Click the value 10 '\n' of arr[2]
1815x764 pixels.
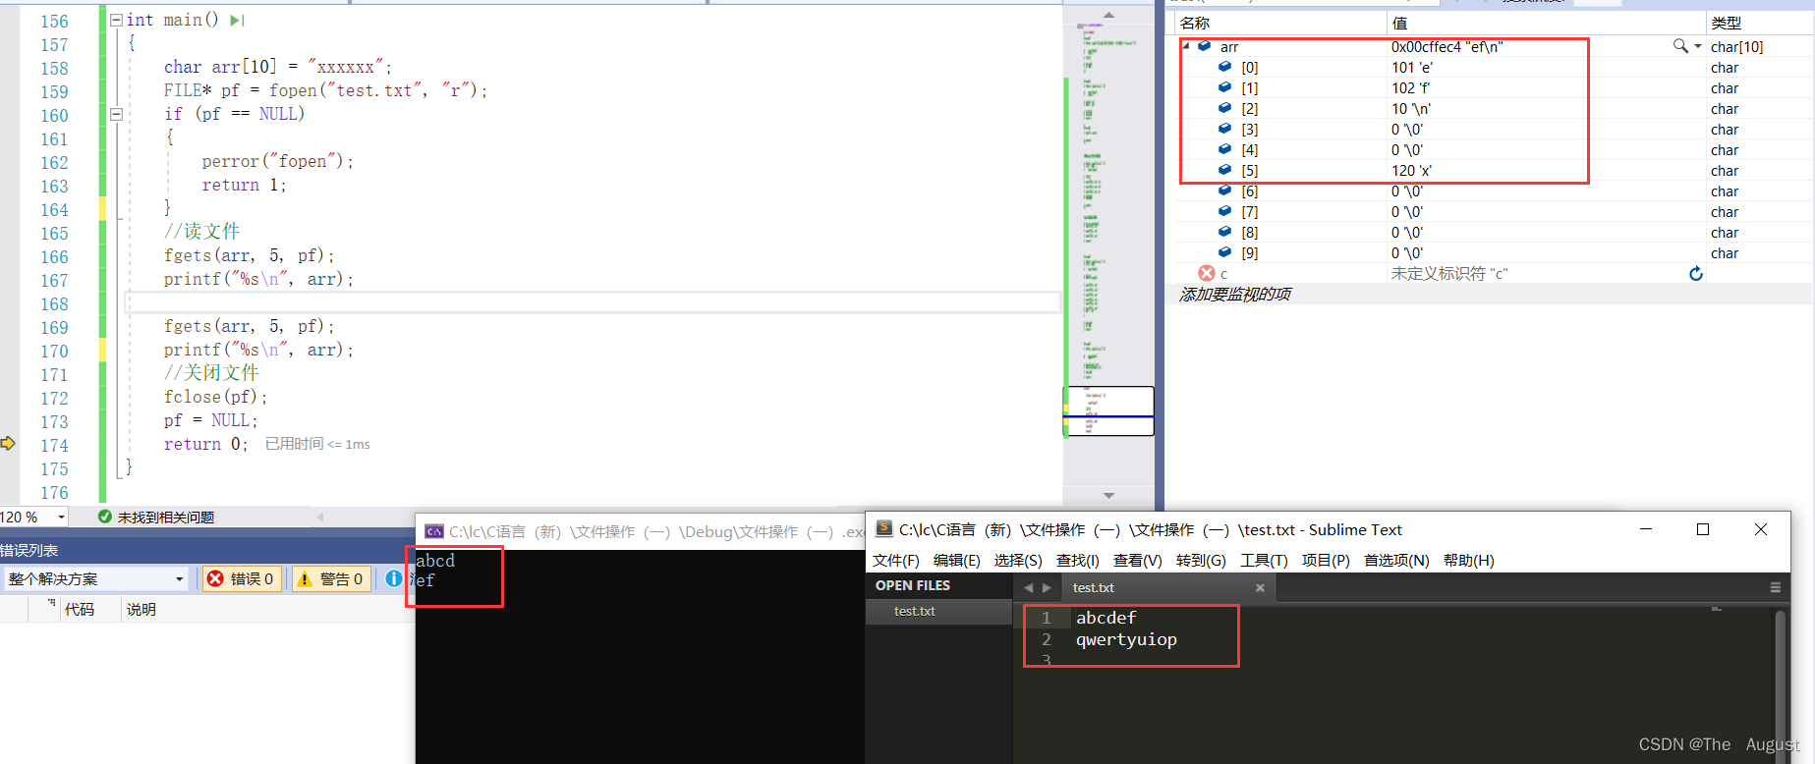1411,108
